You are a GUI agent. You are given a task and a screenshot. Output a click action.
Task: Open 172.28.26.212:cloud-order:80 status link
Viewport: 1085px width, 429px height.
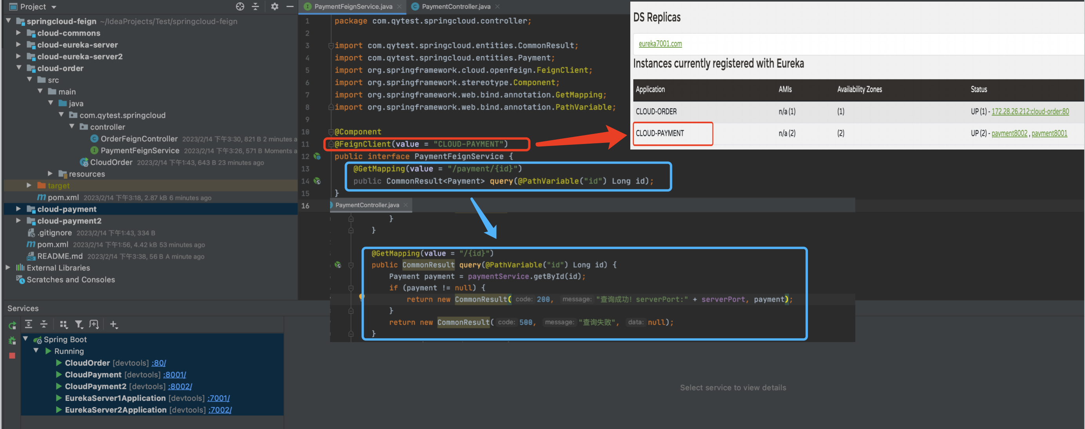pos(1030,112)
